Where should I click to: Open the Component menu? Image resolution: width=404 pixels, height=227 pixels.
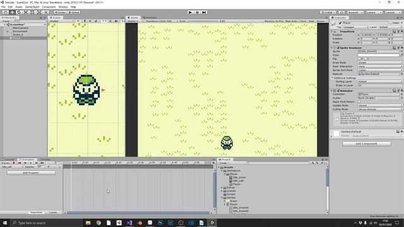[x=49, y=7]
